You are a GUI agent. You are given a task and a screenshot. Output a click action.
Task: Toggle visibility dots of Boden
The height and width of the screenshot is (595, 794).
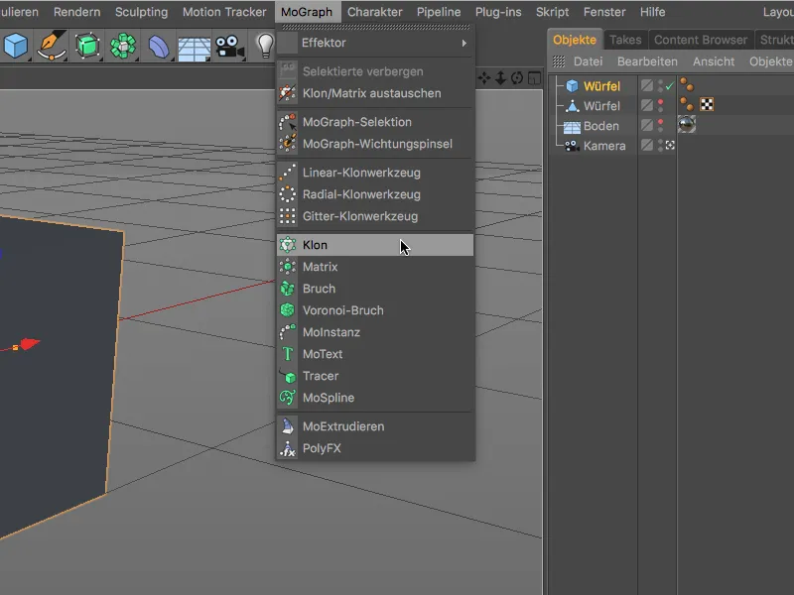[660, 126]
